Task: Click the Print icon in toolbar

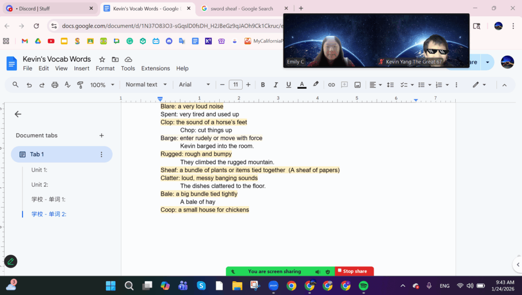Action: point(55,85)
